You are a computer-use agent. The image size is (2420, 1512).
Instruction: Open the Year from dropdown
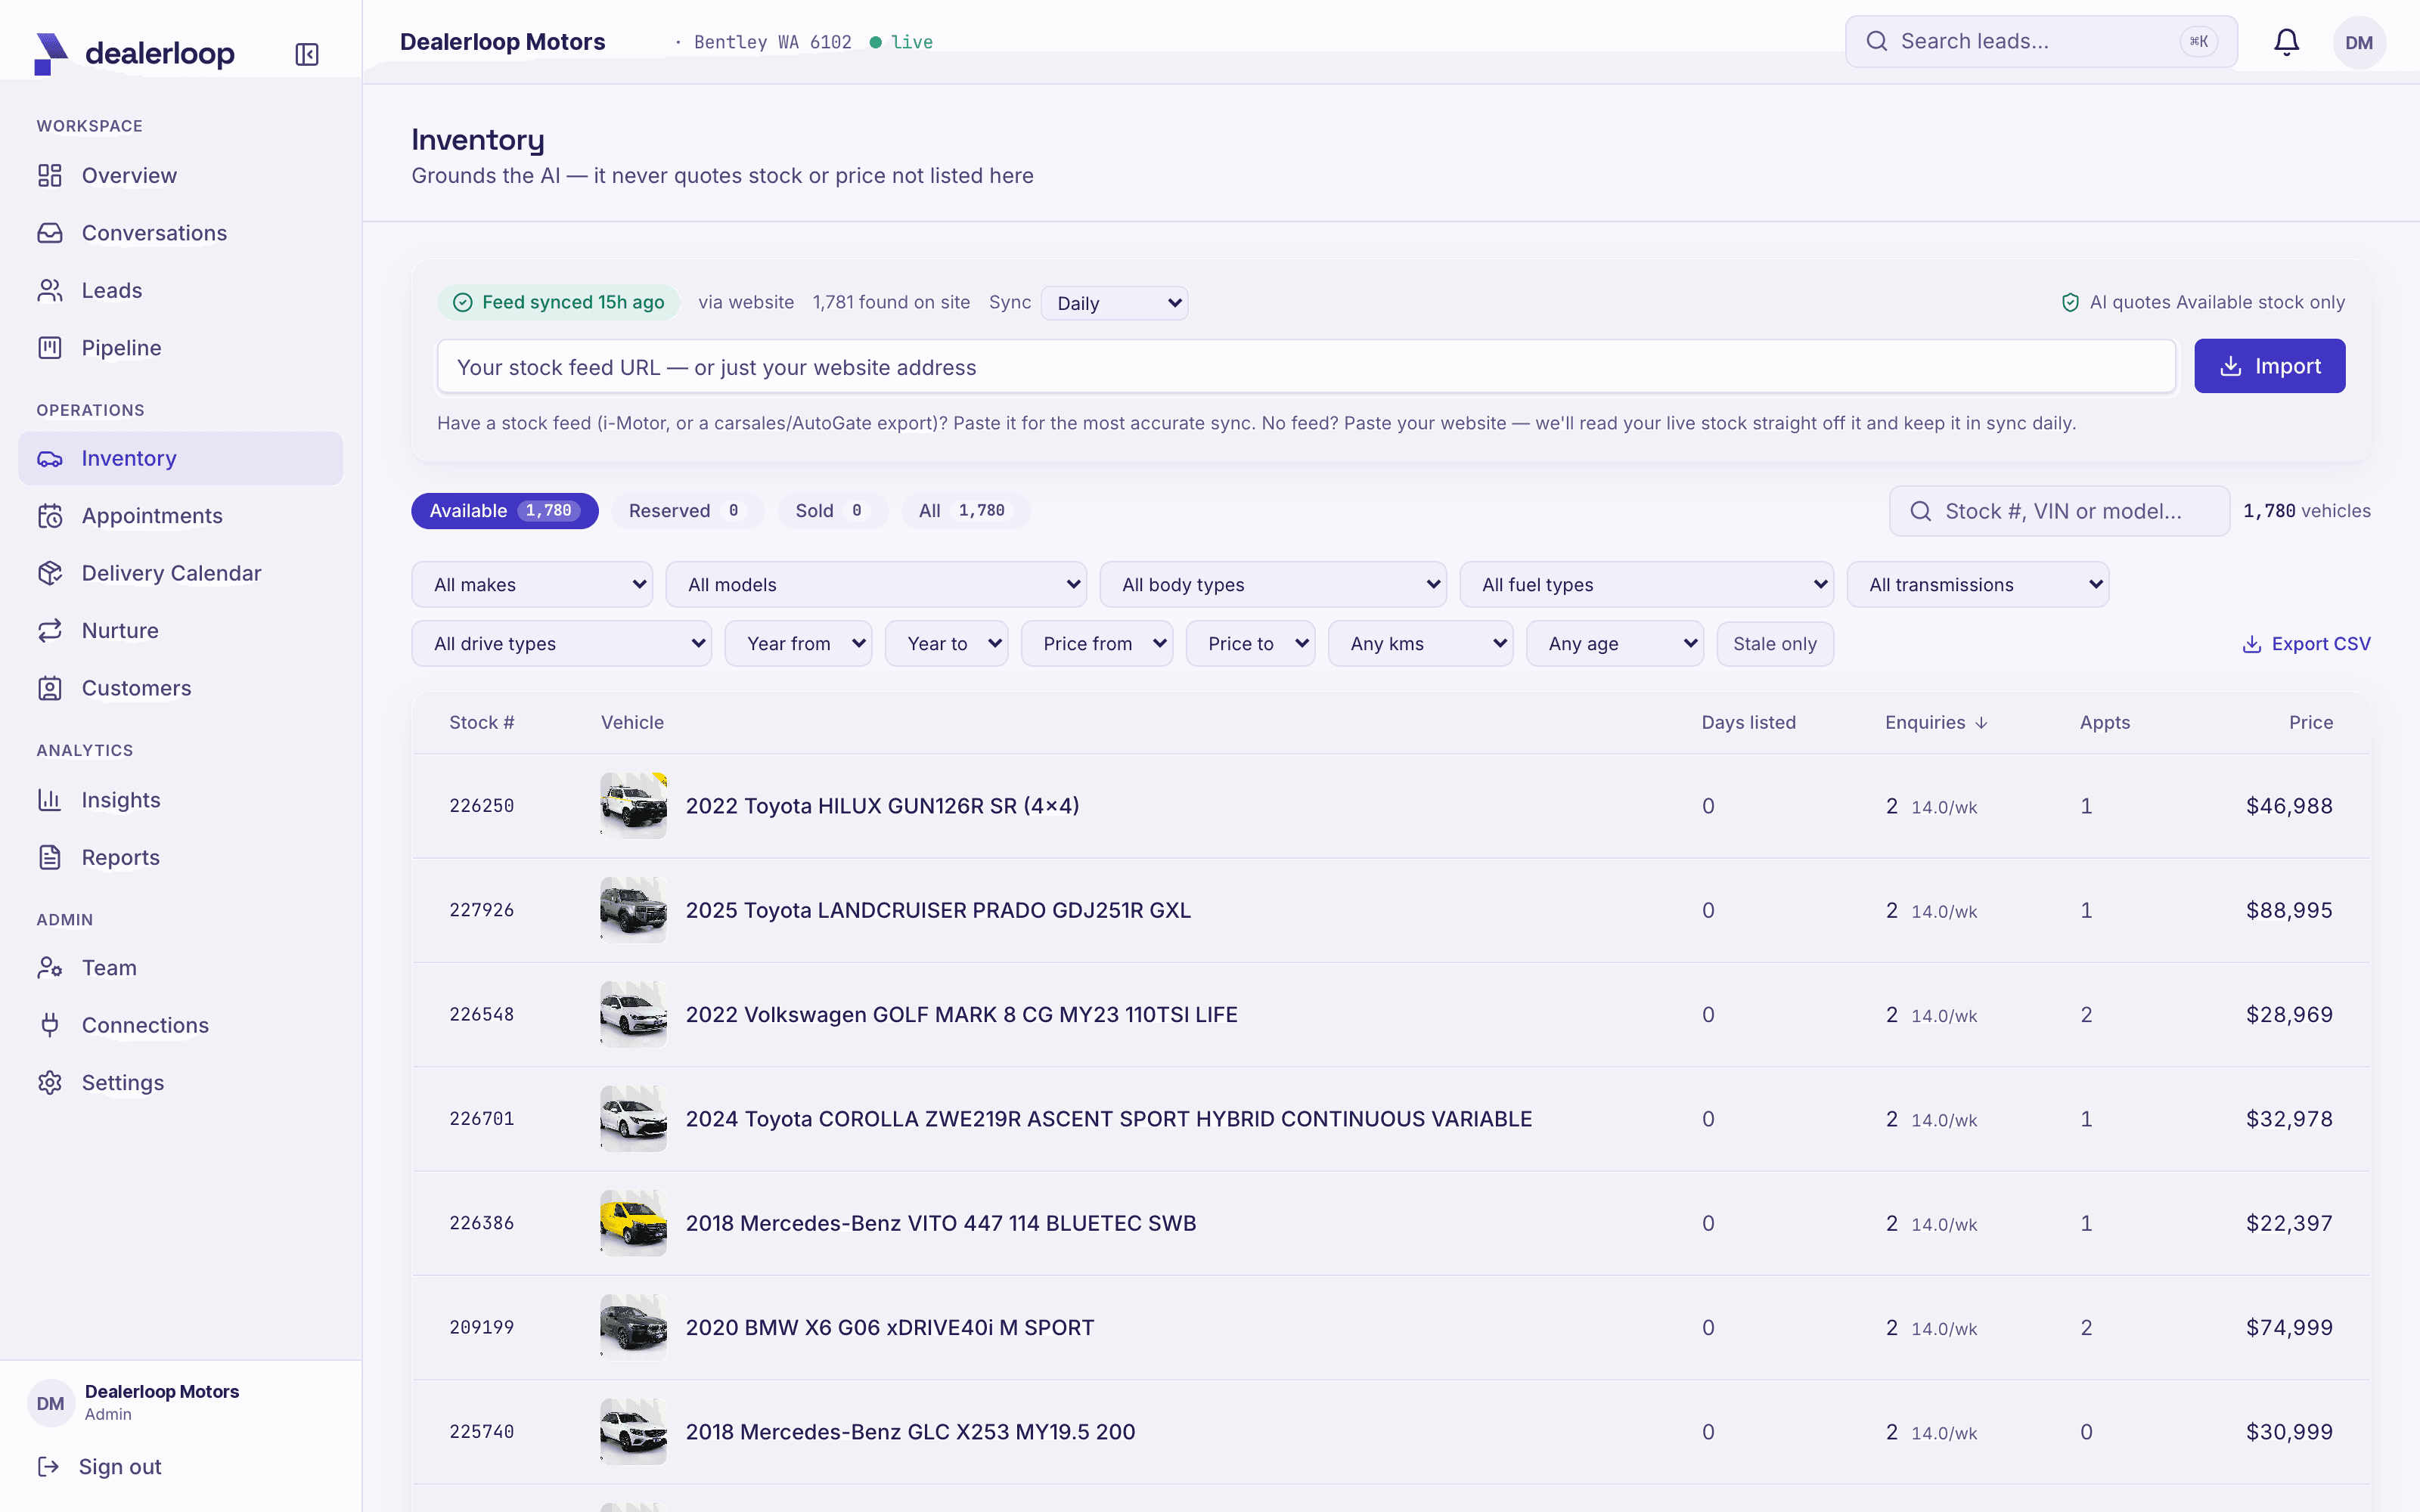coord(798,644)
